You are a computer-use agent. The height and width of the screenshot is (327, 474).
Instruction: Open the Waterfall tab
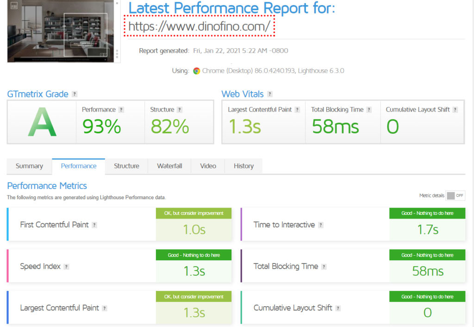pyautogui.click(x=169, y=166)
